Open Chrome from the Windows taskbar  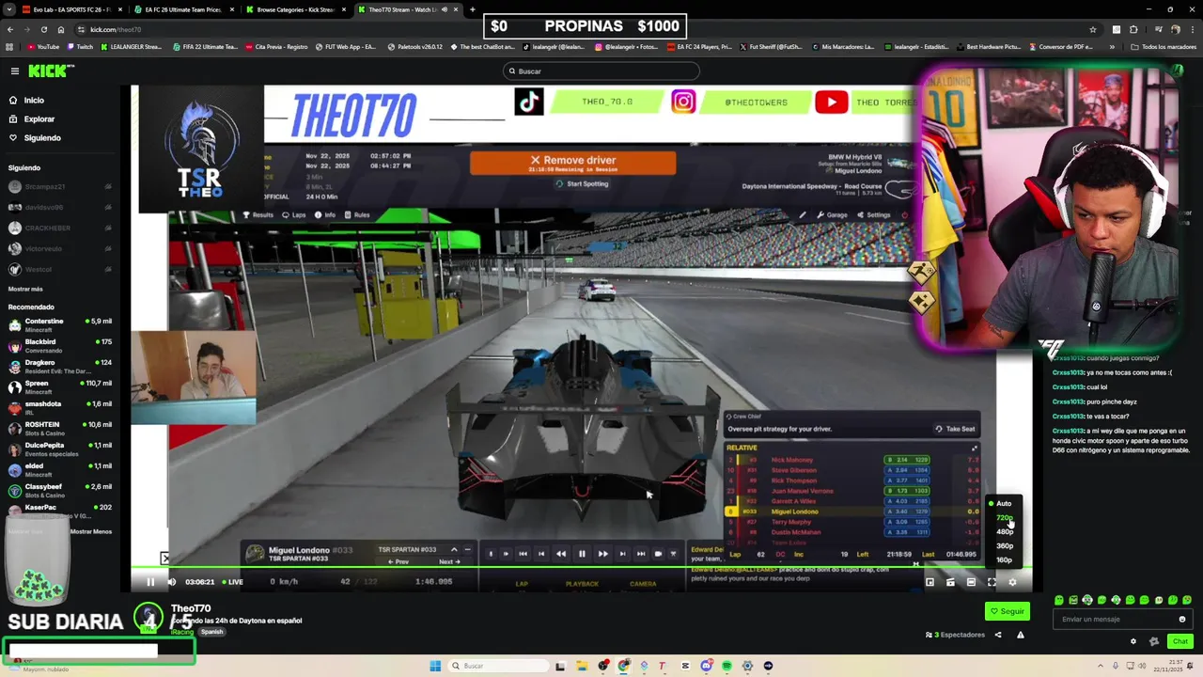tap(623, 666)
